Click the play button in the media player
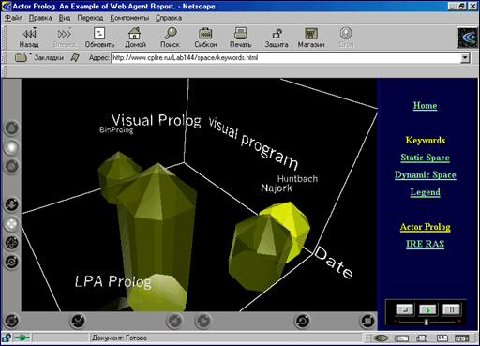This screenshot has width=480, height=346. tap(427, 309)
